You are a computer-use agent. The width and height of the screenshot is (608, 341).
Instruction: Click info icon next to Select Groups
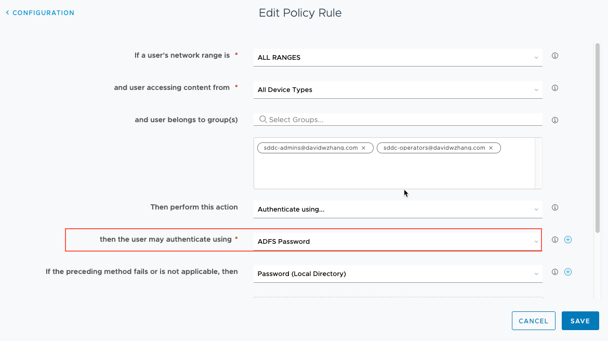coord(555,120)
